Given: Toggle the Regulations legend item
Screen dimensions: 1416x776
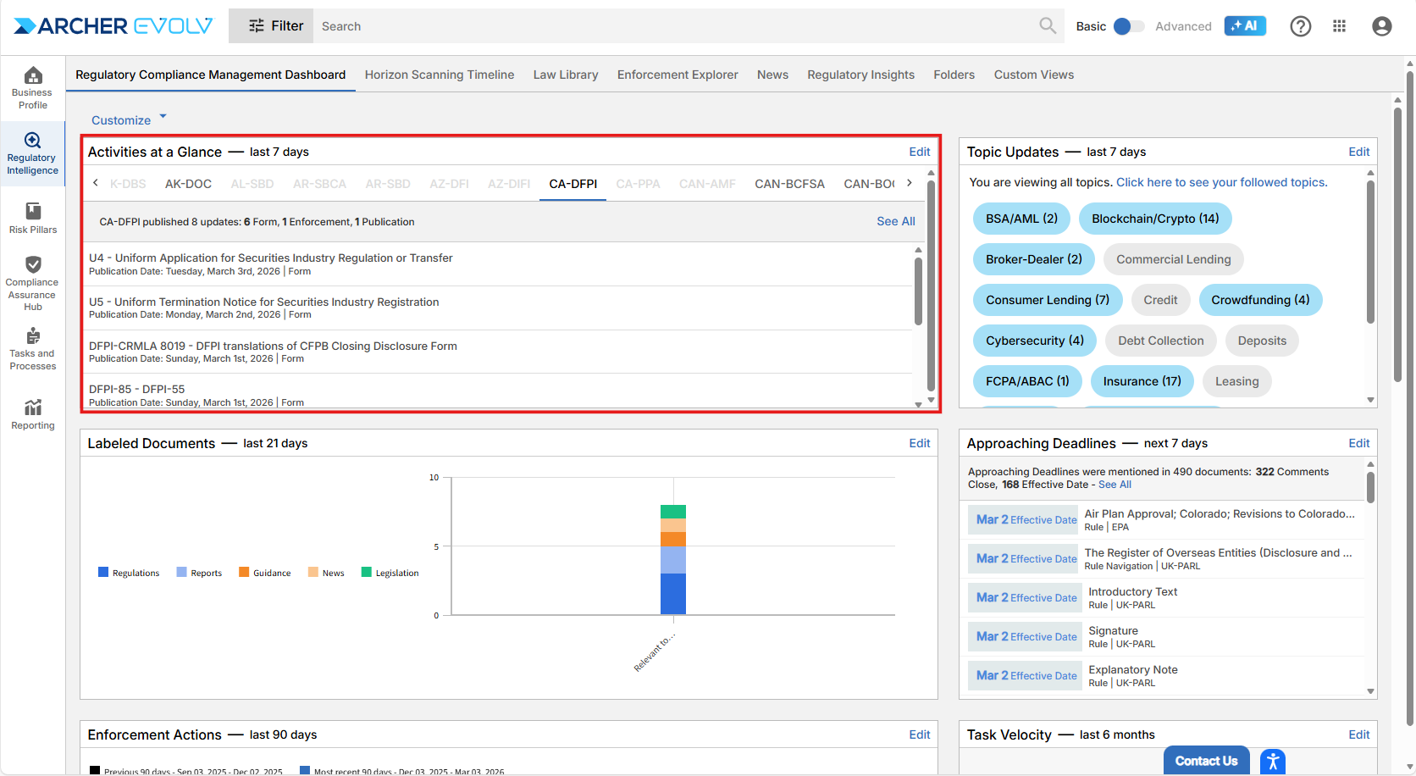Looking at the screenshot, I should 129,573.
